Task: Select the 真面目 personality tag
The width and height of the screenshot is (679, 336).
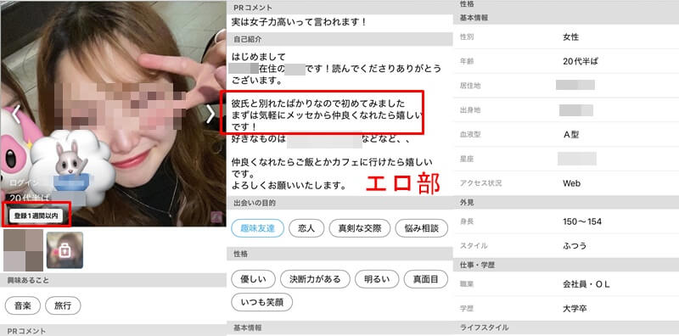Action: pyautogui.click(x=426, y=279)
